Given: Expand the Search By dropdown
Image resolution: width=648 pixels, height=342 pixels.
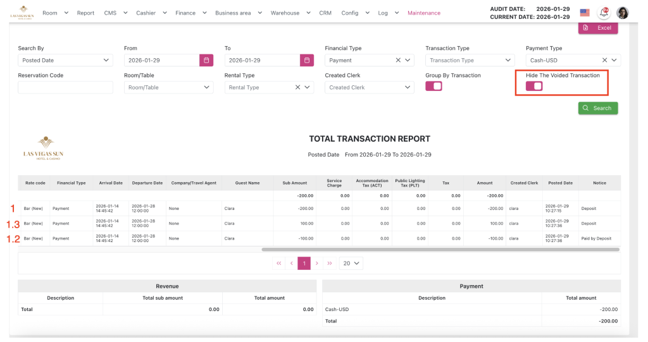Looking at the screenshot, I should pos(65,60).
